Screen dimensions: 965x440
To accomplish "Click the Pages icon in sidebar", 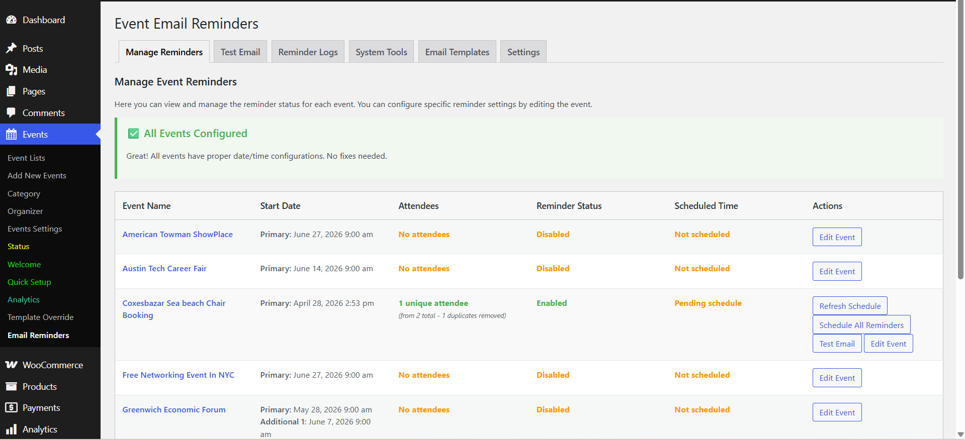I will click(12, 91).
